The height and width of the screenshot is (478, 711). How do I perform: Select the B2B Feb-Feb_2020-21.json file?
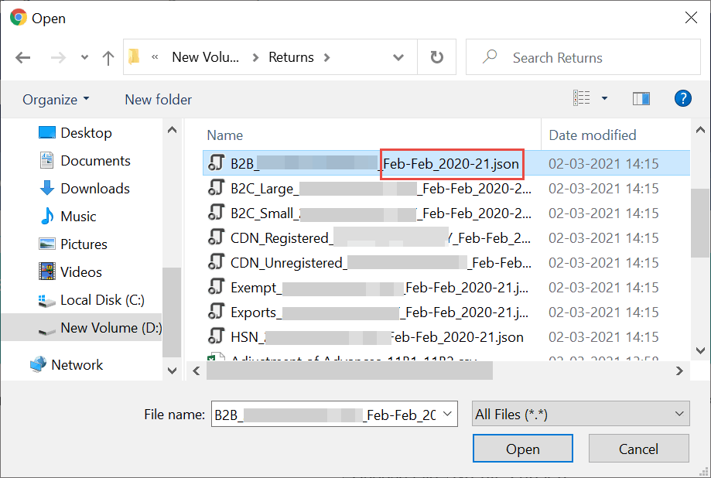[x=446, y=163]
